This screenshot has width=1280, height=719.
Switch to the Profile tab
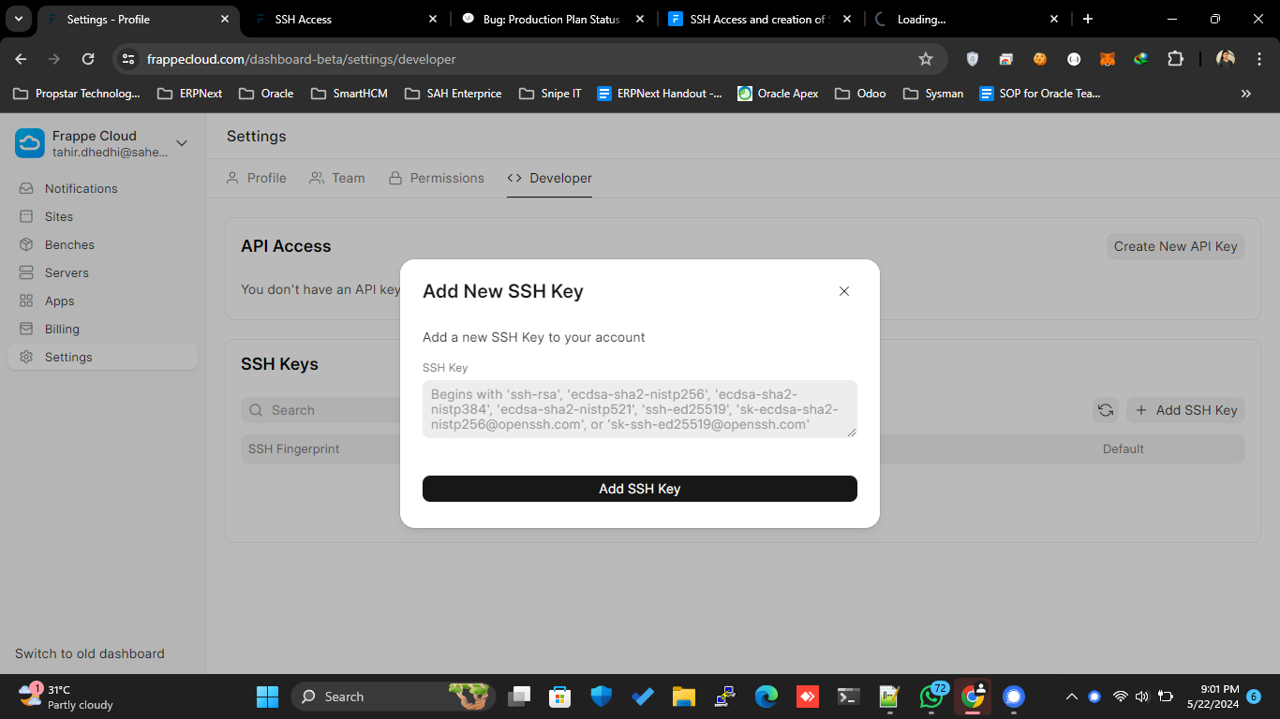(x=266, y=178)
